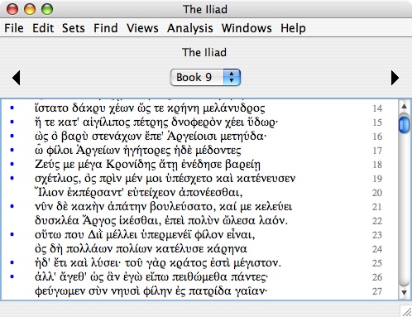This screenshot has height=317, width=412.
Task: Open the File menu
Action: coord(14,28)
